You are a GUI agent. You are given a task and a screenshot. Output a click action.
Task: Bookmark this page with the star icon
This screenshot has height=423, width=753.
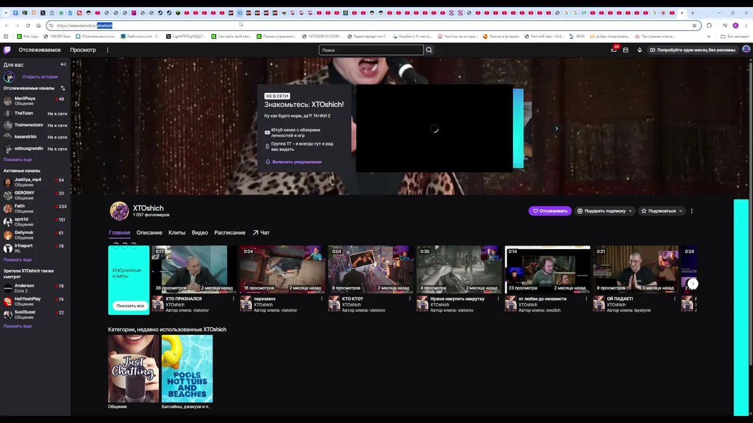694,25
